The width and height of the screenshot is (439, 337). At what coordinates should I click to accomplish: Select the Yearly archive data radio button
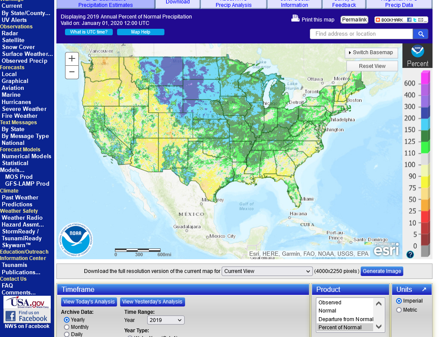tap(67, 320)
